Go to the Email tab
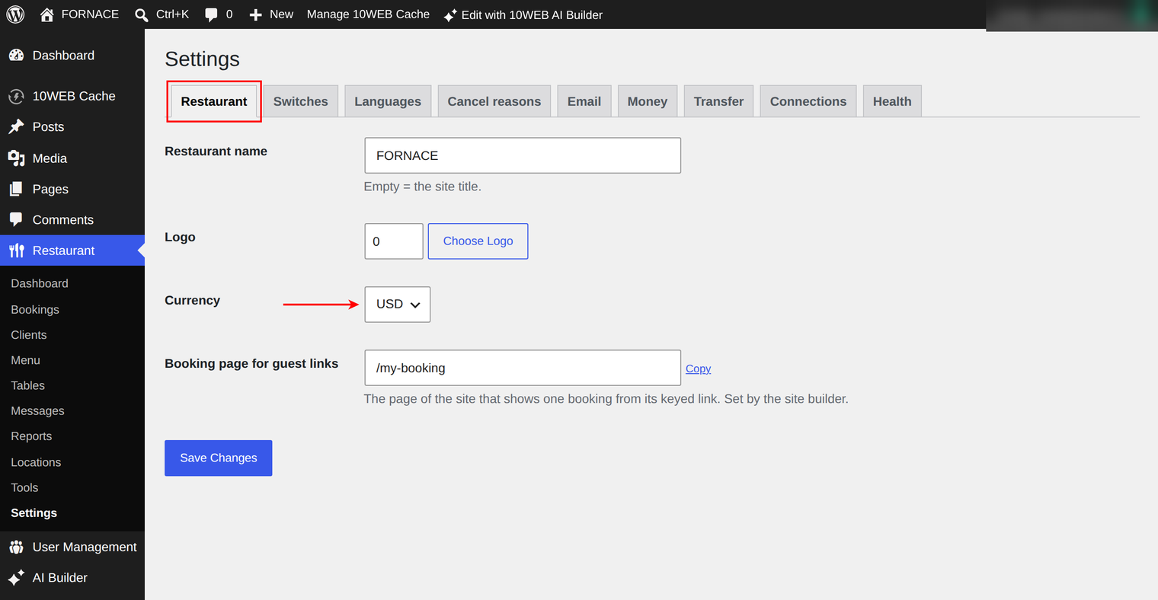The height and width of the screenshot is (600, 1158). tap(584, 101)
